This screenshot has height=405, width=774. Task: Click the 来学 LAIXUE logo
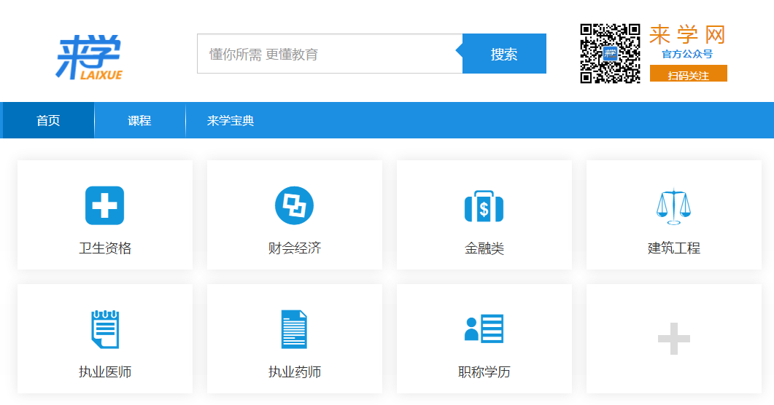(x=89, y=57)
